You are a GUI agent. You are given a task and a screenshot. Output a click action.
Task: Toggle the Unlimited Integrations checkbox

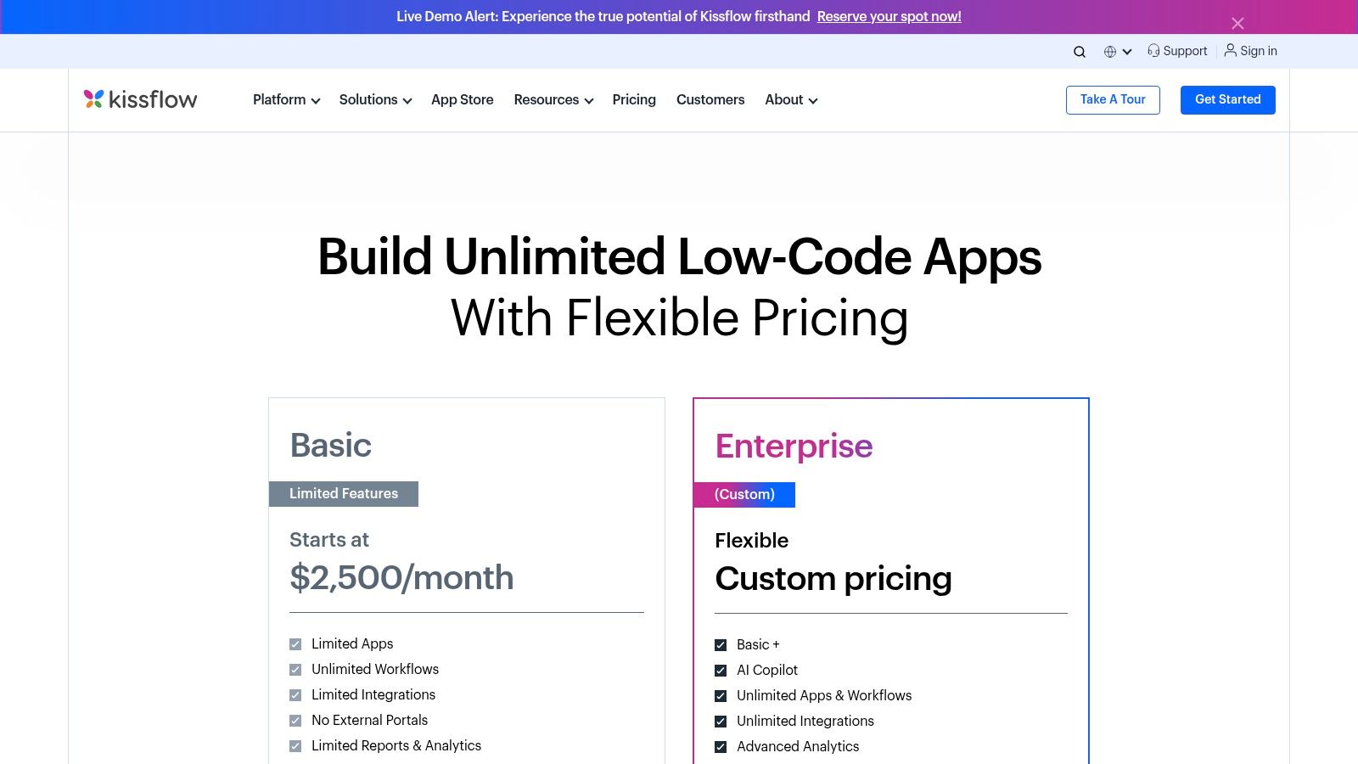click(721, 721)
